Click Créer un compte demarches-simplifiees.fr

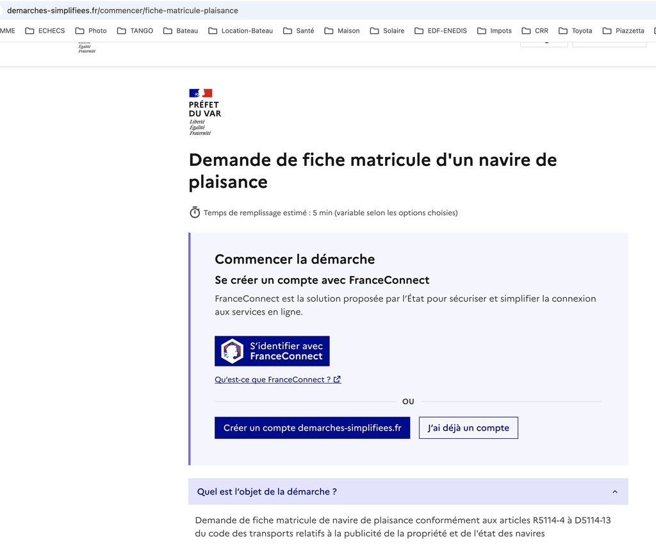click(x=312, y=427)
